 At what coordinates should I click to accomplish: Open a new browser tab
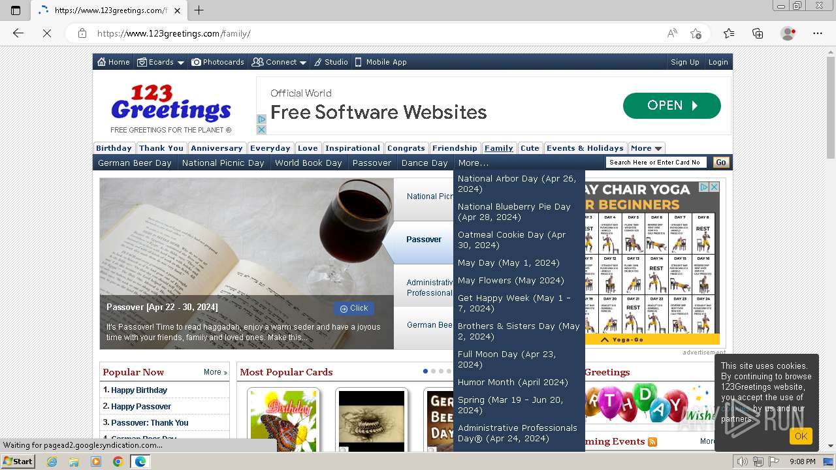[x=199, y=10]
